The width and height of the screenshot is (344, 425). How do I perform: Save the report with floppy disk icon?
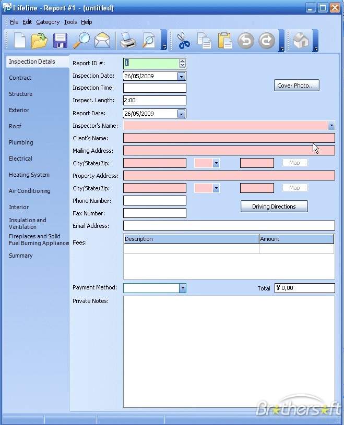click(x=60, y=41)
